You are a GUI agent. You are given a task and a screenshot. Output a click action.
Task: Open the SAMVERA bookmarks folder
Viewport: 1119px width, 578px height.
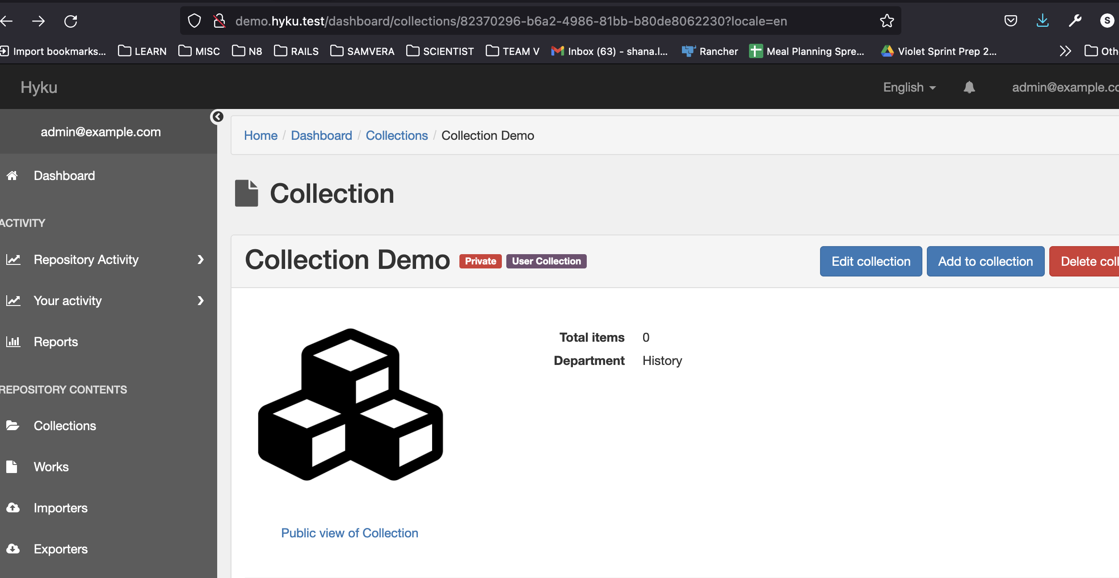coord(362,51)
